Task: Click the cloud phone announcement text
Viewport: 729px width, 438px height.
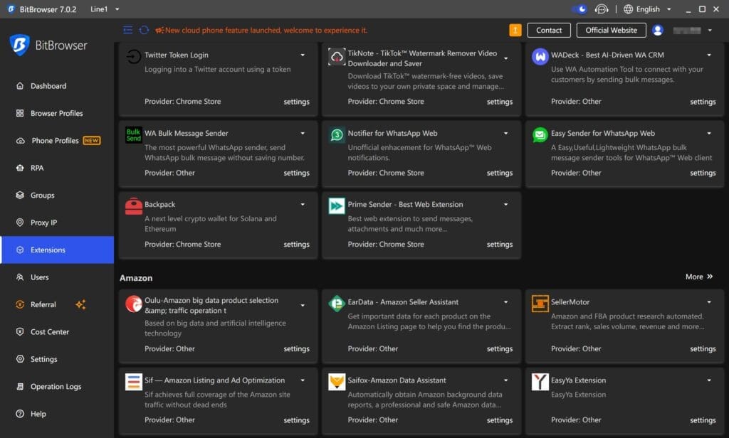Action: tap(266, 30)
